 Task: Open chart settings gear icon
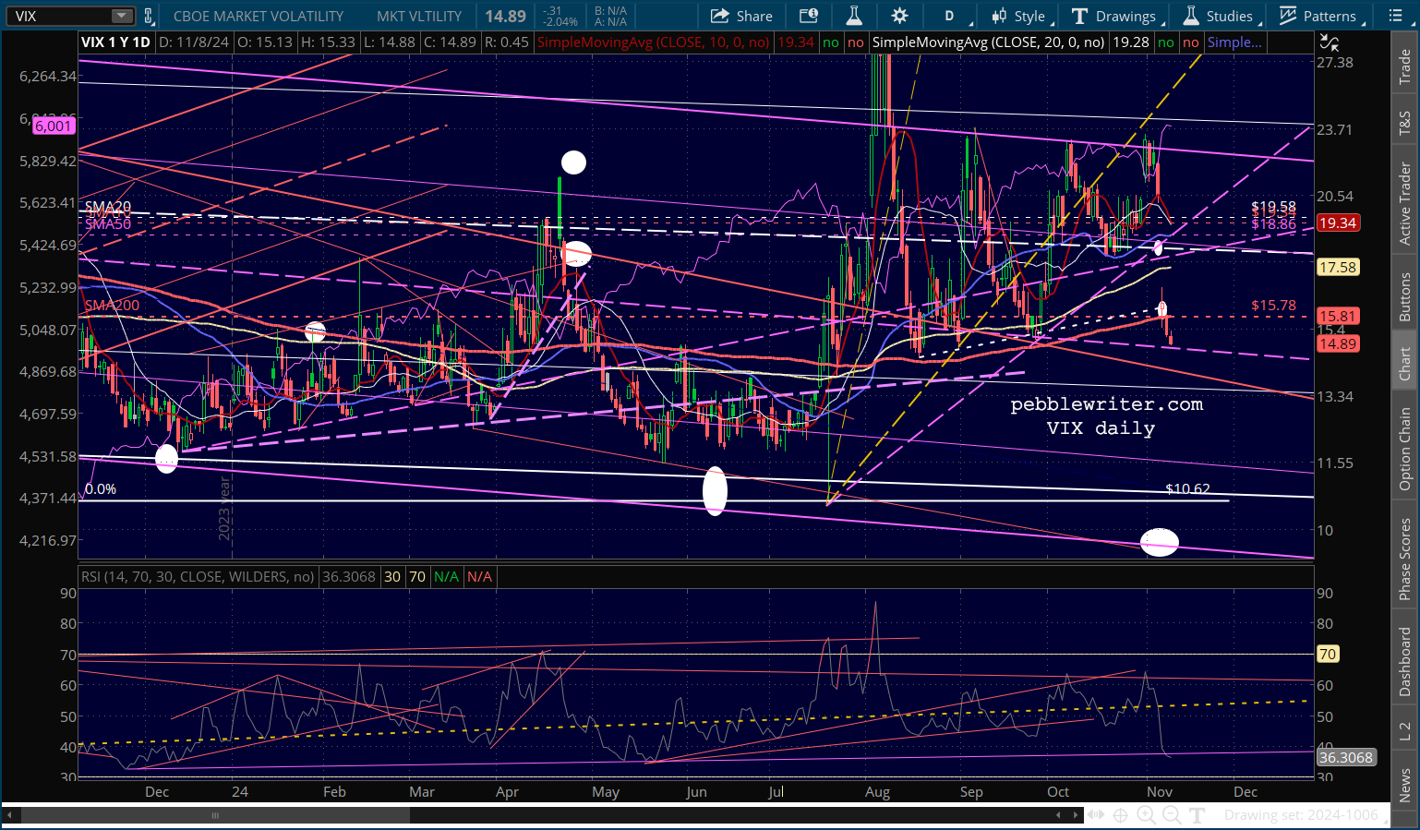click(x=899, y=16)
